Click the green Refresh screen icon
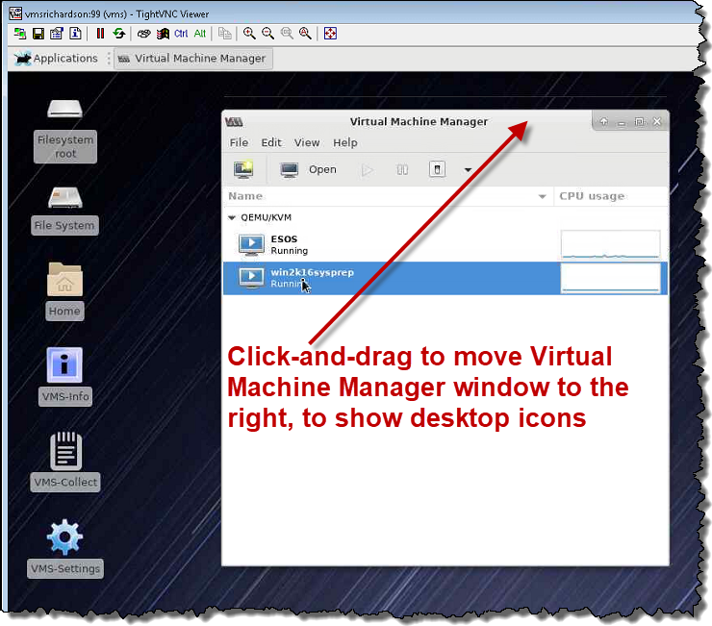This screenshot has height=626, width=712. click(x=119, y=34)
